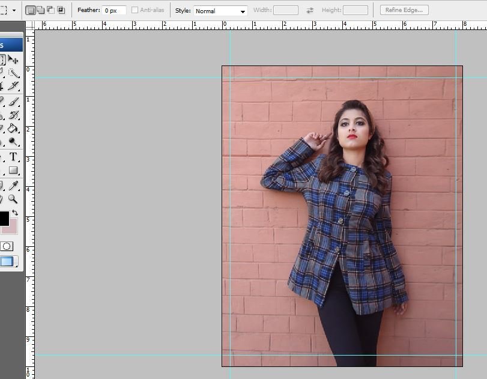Screen dimensions: 487x379
Task: Click the Refine Edge button
Action: coord(404,10)
